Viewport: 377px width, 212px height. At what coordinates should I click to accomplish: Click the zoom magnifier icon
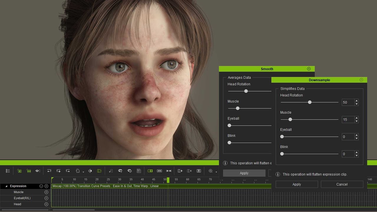(x=211, y=171)
